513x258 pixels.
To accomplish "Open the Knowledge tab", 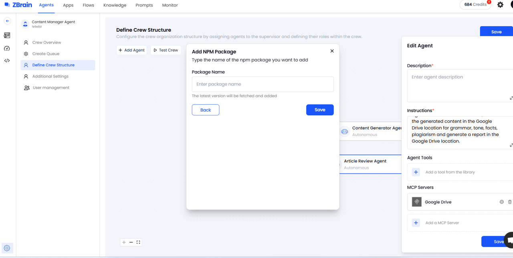I will click(x=115, y=5).
